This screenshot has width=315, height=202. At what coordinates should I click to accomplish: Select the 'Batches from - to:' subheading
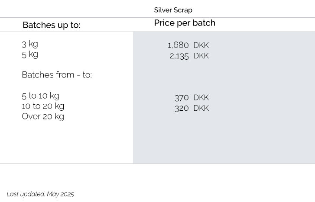pyautogui.click(x=57, y=75)
